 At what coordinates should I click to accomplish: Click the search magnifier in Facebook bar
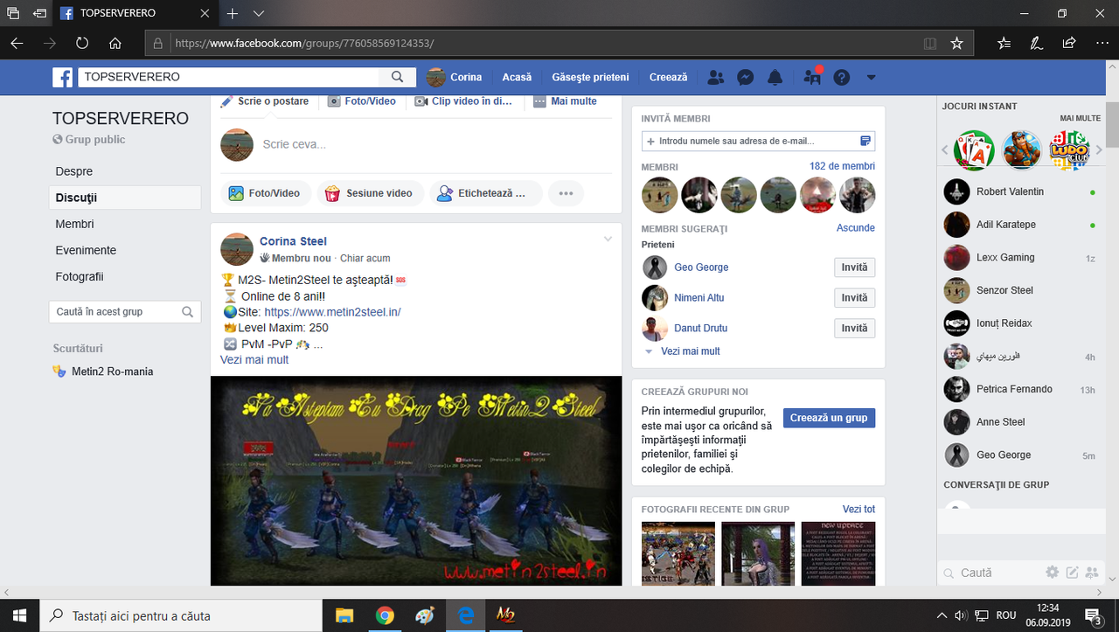point(398,77)
